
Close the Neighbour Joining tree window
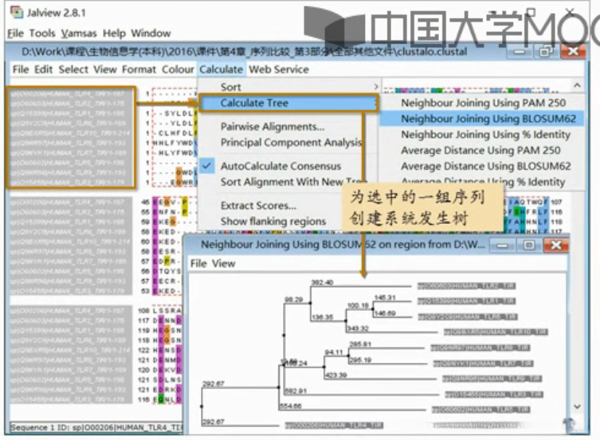pyautogui.click(x=556, y=245)
